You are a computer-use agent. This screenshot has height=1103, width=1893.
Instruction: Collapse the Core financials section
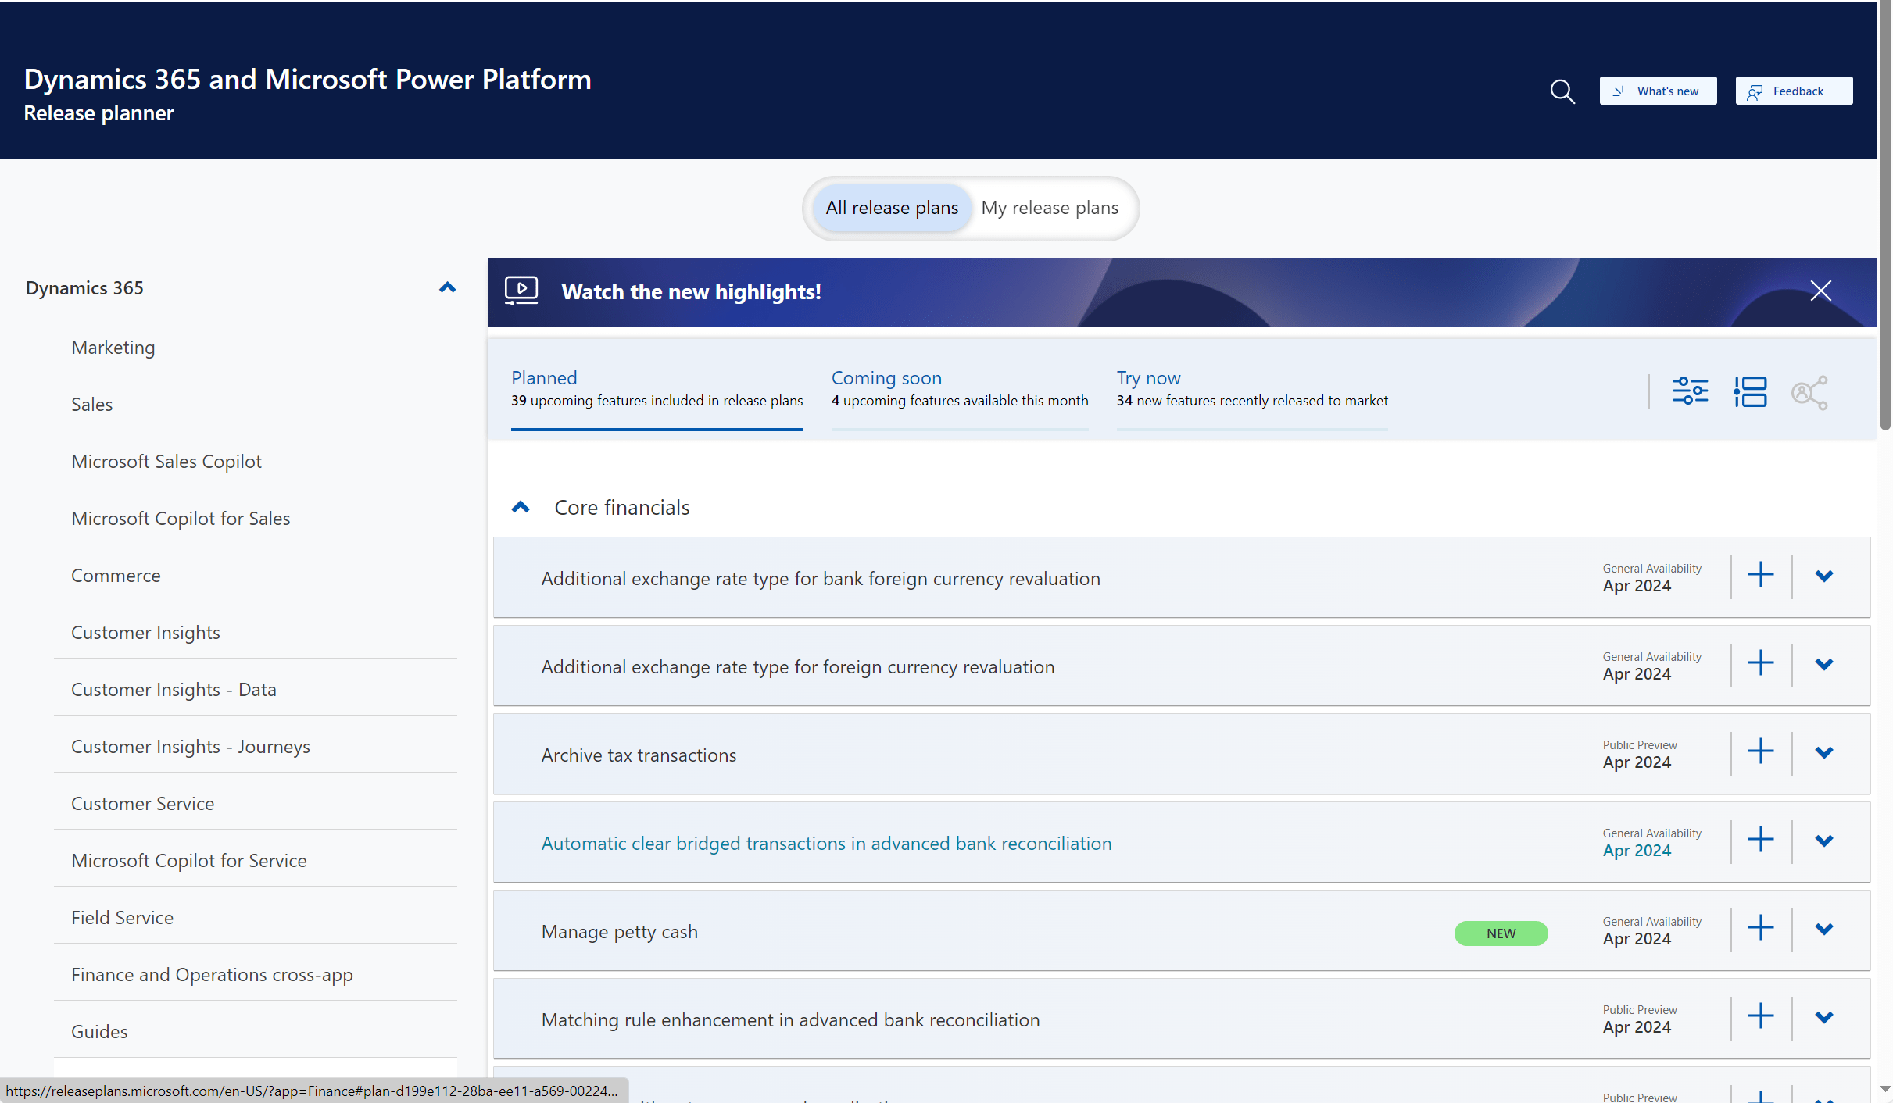click(521, 506)
